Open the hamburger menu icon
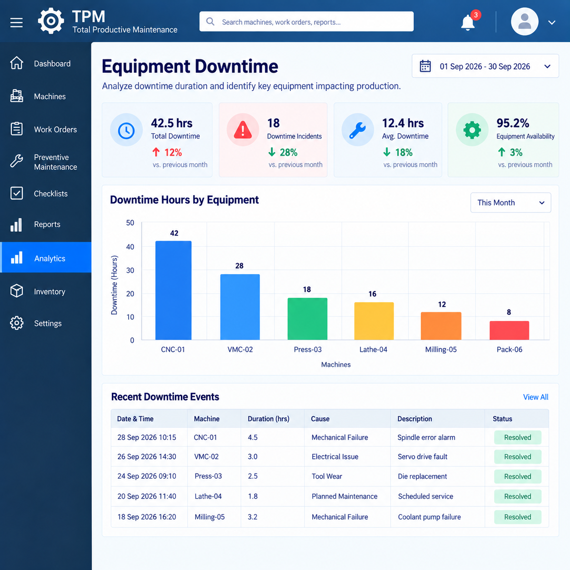 tap(16, 22)
